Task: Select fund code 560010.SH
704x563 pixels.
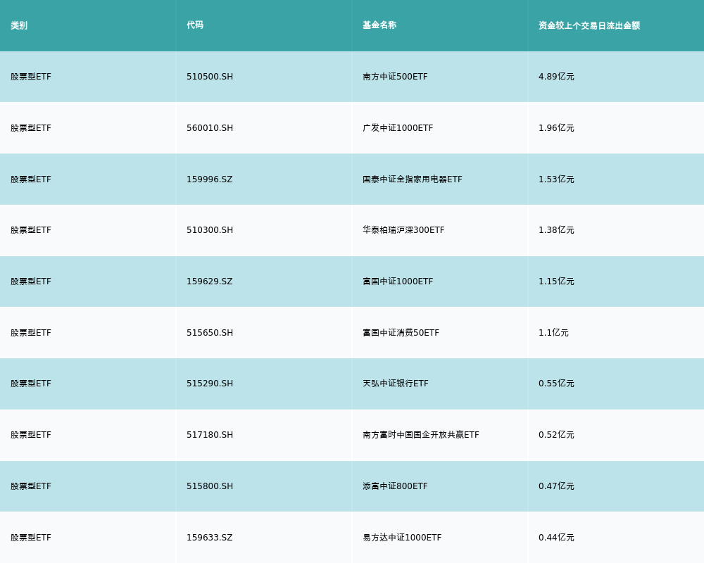Action: (x=210, y=128)
